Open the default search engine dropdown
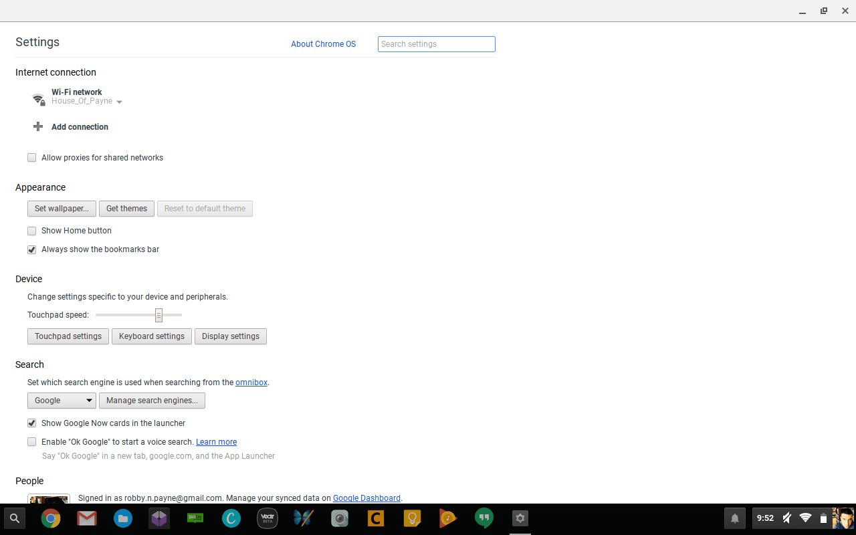This screenshot has width=856, height=535. 62,400
